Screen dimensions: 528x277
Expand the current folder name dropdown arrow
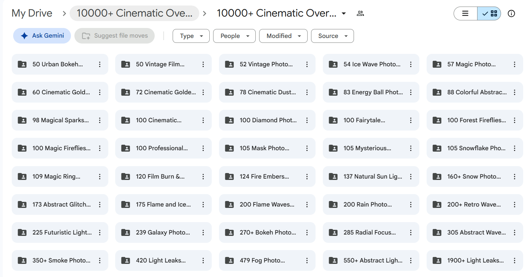[344, 13]
